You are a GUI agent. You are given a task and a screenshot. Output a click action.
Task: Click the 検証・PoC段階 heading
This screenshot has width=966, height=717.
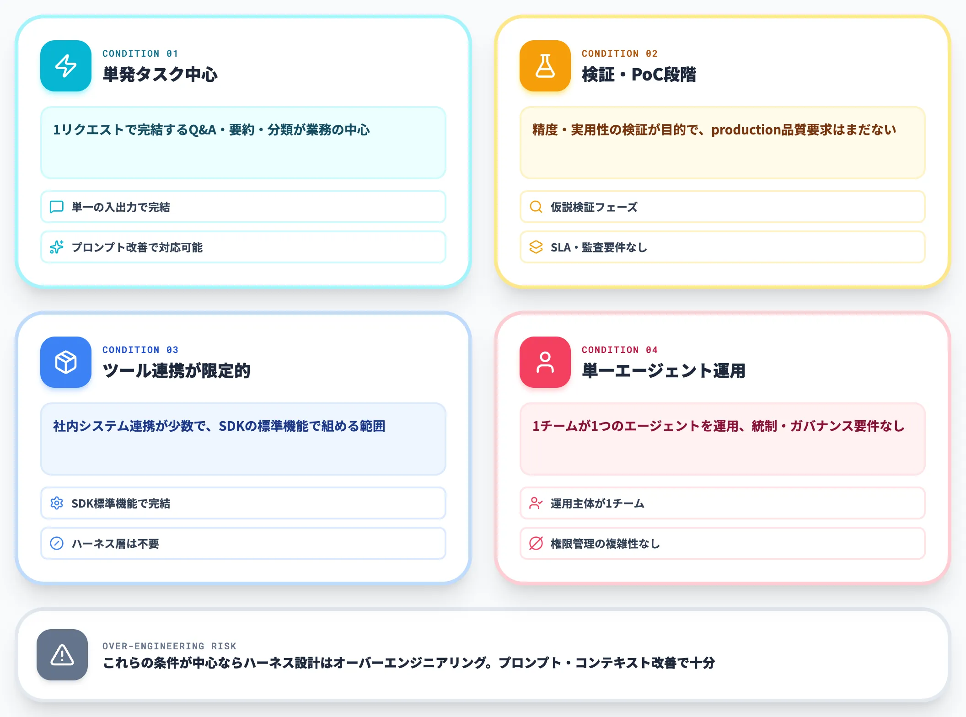tap(639, 75)
